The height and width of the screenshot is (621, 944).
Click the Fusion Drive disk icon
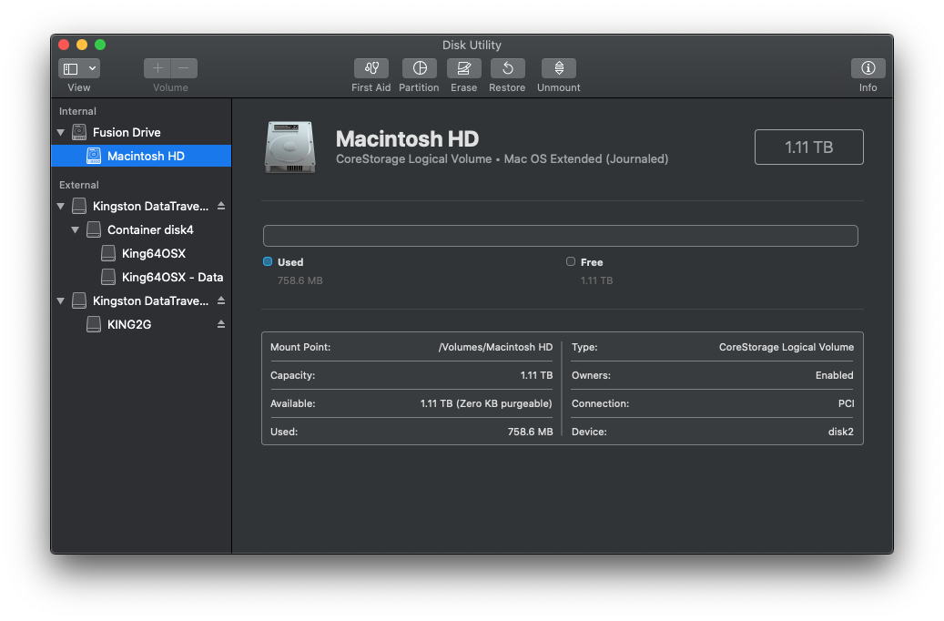[79, 132]
